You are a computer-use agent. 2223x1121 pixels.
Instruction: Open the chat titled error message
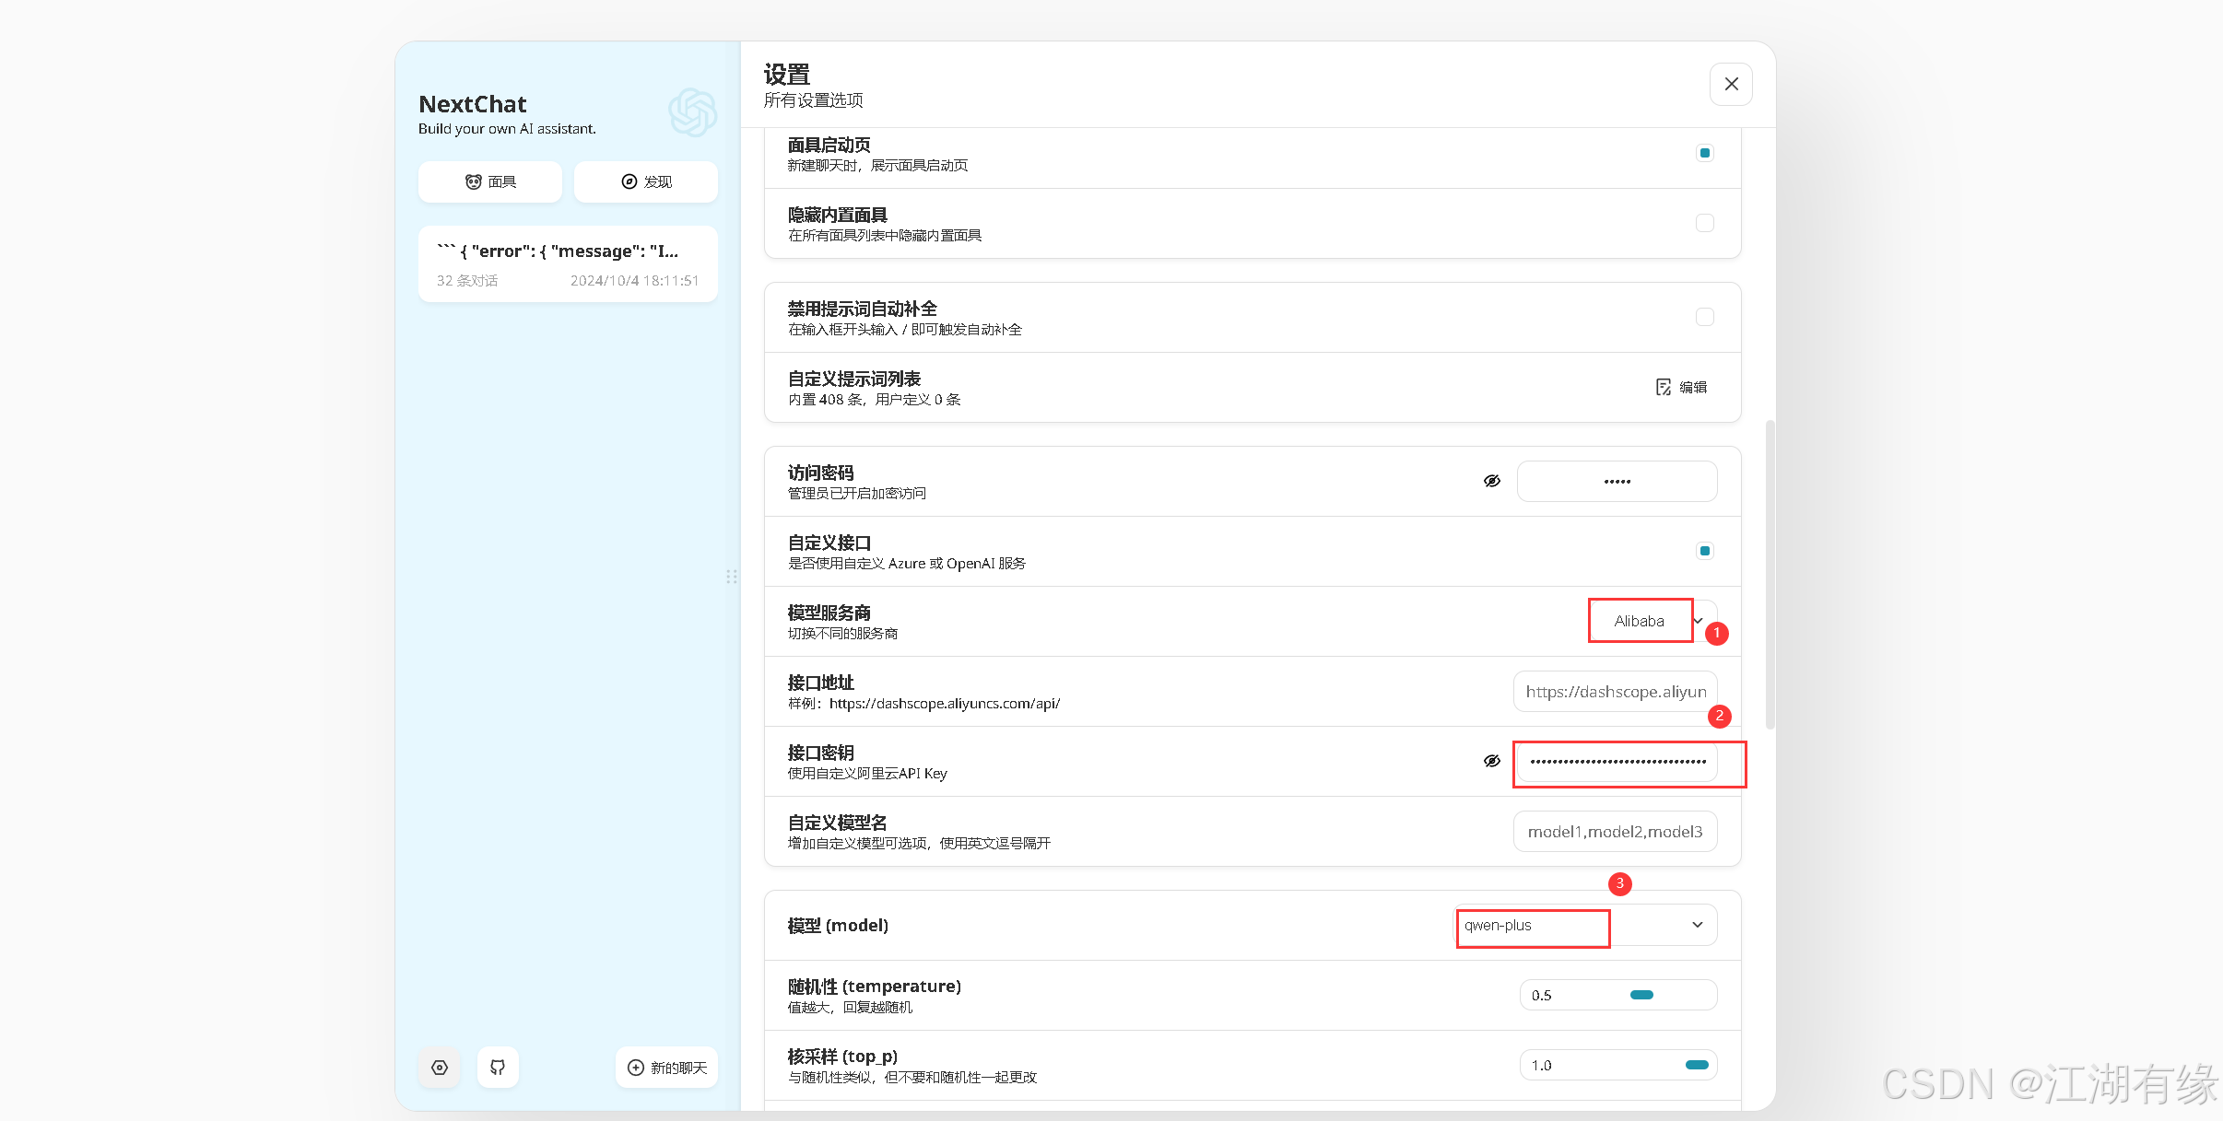pyautogui.click(x=568, y=264)
